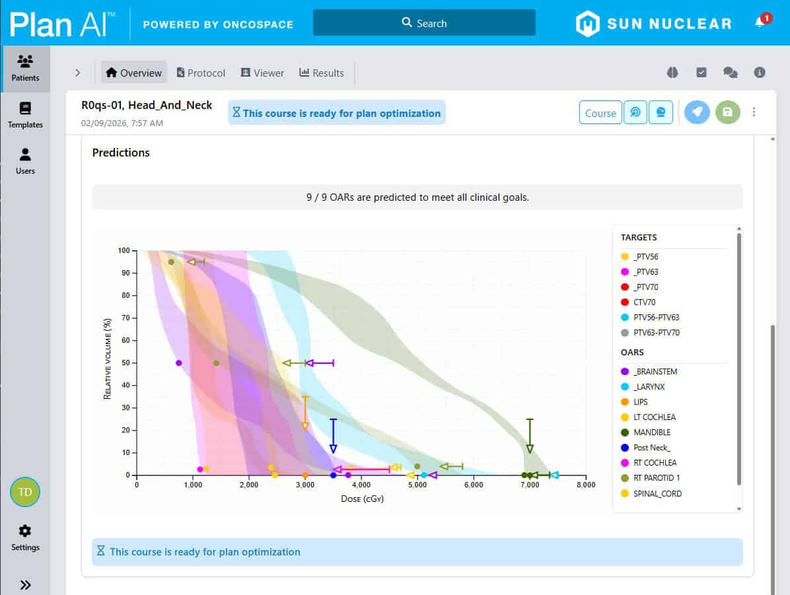Toggle MANDIBLE curve in the legend
This screenshot has width=790, height=595.
651,433
